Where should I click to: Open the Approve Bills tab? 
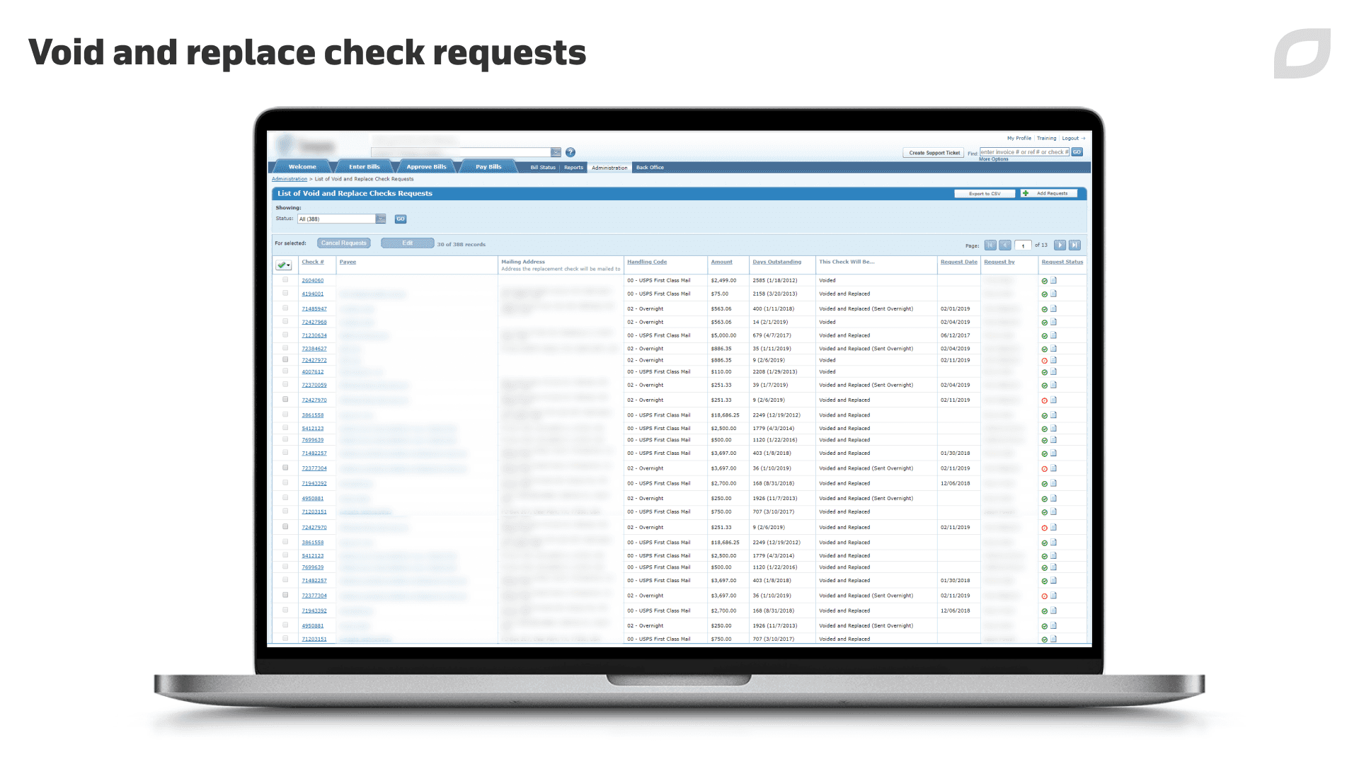pyautogui.click(x=426, y=167)
